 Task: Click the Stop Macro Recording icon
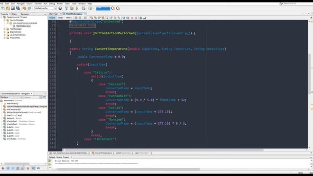click(x=136, y=18)
